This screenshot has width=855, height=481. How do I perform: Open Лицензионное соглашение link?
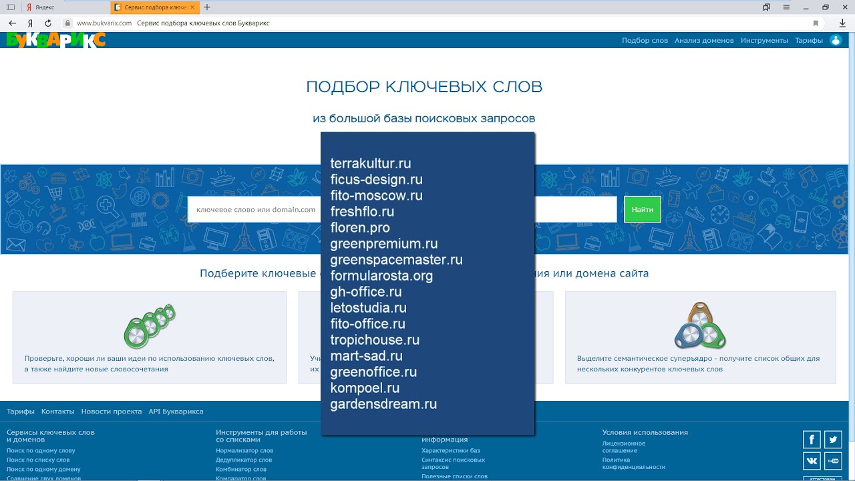click(624, 447)
